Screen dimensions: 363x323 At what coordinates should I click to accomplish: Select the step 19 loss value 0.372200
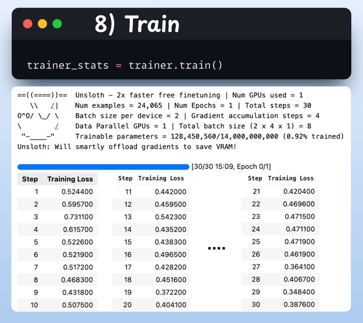click(x=171, y=293)
